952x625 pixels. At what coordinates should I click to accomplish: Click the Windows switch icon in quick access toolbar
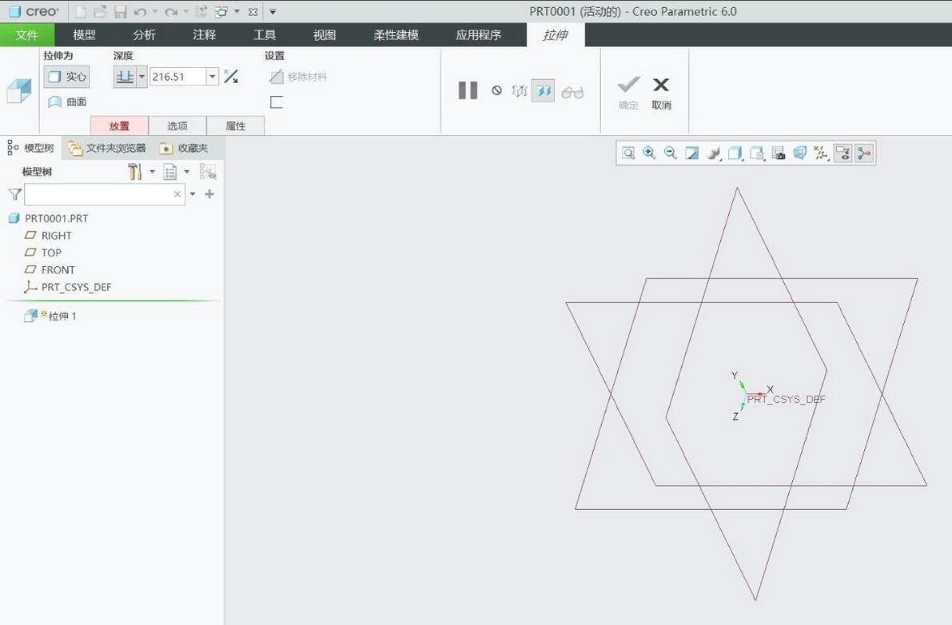[221, 11]
